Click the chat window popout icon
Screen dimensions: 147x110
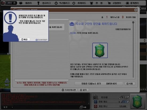(x=81, y=107)
